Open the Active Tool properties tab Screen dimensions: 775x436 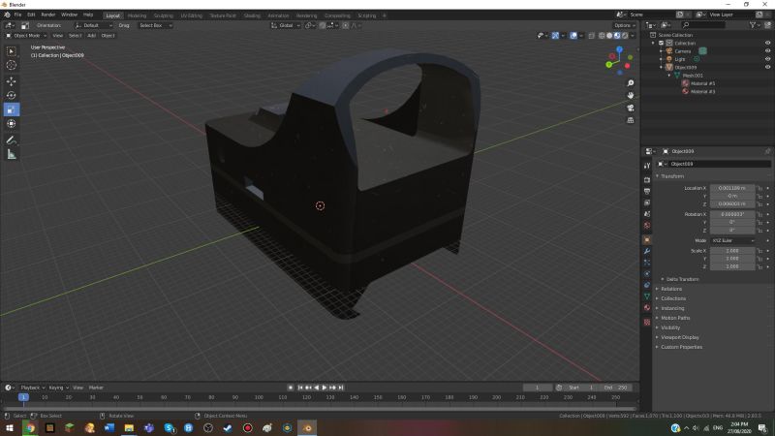point(647,166)
